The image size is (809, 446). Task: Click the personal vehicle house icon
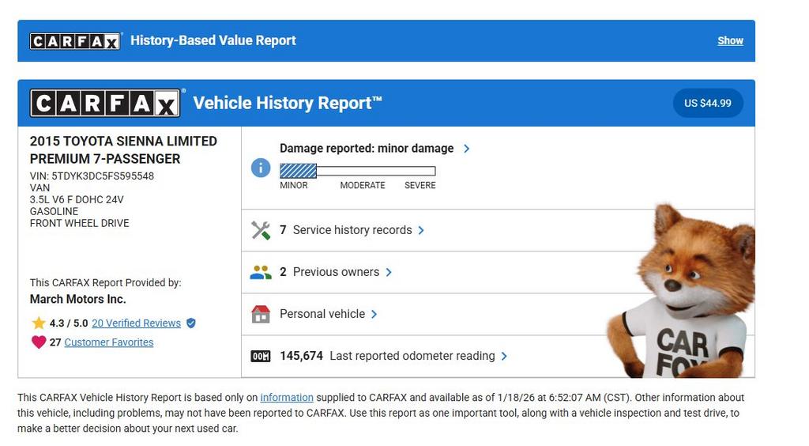pyautogui.click(x=261, y=314)
